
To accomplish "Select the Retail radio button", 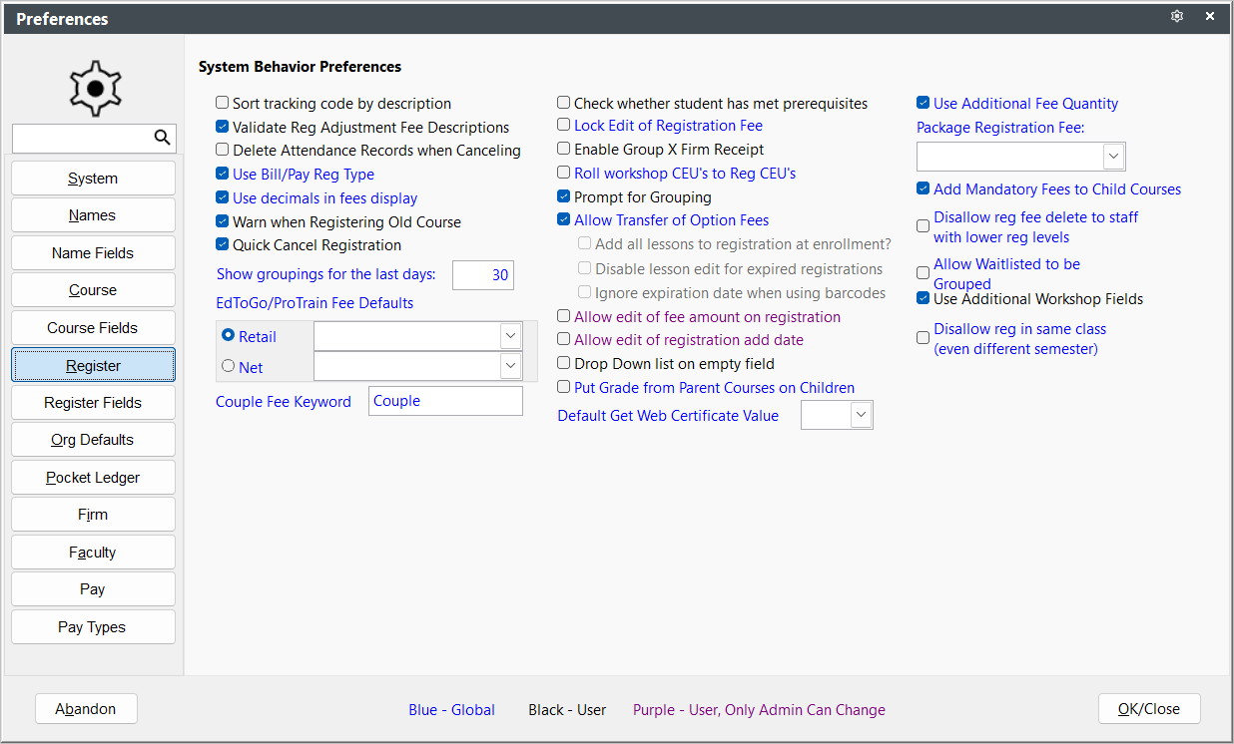I will pyautogui.click(x=229, y=336).
